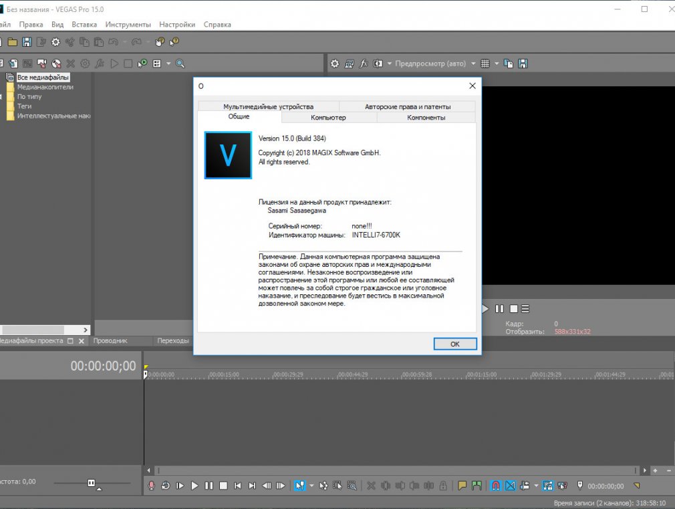
Task: Open the File menu
Action: pyautogui.click(x=5, y=25)
